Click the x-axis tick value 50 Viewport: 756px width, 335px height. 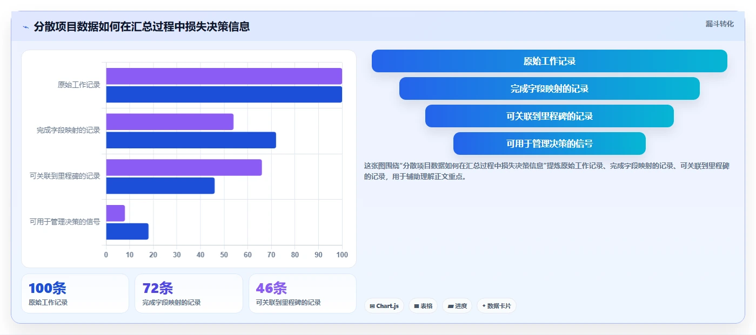pyautogui.click(x=224, y=255)
